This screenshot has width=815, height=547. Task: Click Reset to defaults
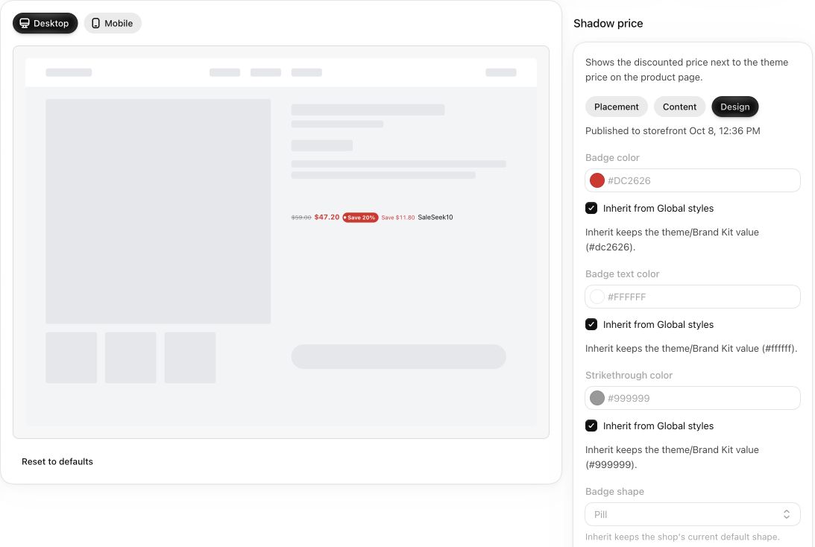57,462
